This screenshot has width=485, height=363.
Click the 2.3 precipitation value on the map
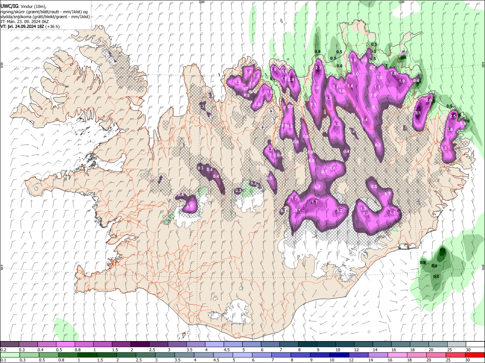[x=318, y=68]
